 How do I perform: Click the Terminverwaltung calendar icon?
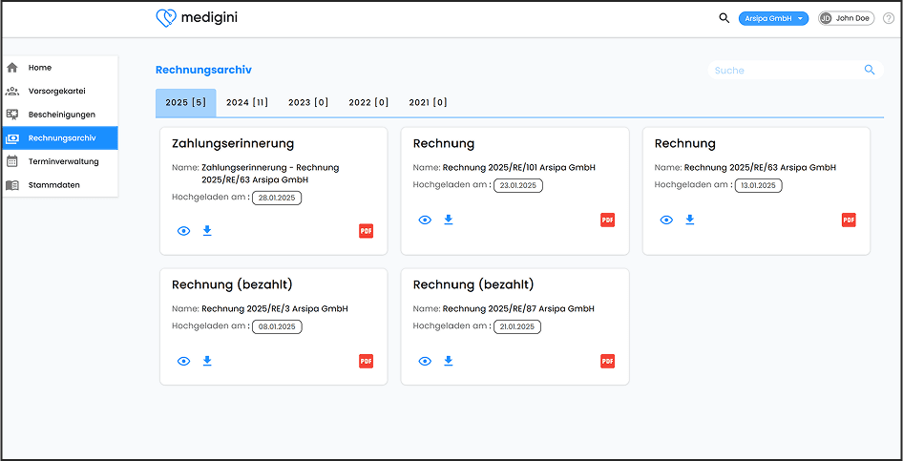click(12, 161)
